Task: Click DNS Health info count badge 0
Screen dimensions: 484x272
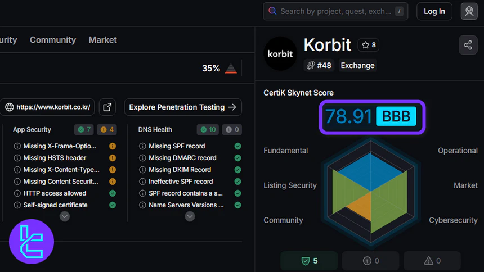Action: (232, 129)
